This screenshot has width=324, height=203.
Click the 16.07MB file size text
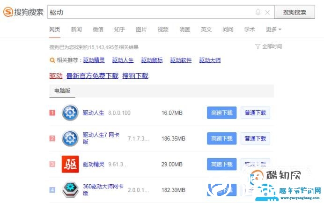[x=172, y=113]
